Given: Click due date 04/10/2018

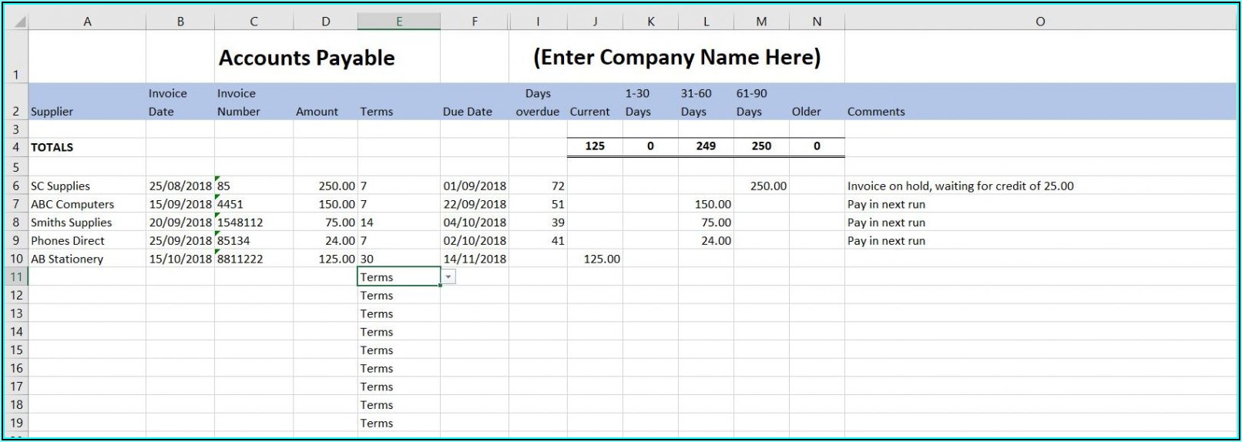Looking at the screenshot, I should (x=475, y=223).
